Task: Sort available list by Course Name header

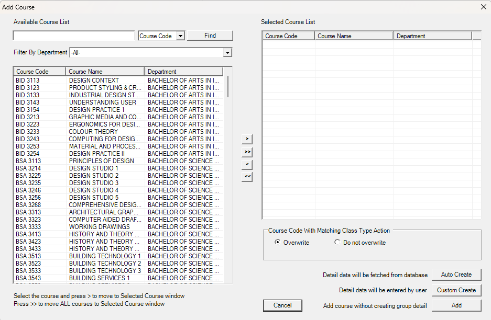Action: tap(105, 72)
